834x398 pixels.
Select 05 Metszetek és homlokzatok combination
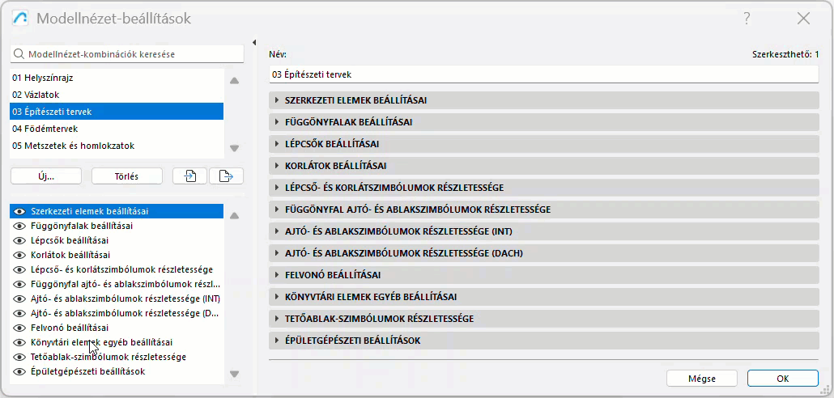point(117,146)
